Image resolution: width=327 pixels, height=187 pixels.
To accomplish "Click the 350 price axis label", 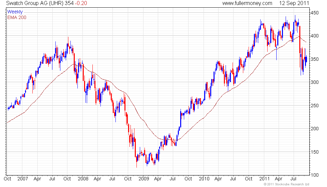I will (314, 59).
